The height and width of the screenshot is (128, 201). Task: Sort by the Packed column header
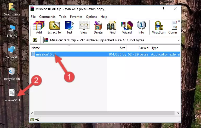pyautogui.click(x=138, y=48)
